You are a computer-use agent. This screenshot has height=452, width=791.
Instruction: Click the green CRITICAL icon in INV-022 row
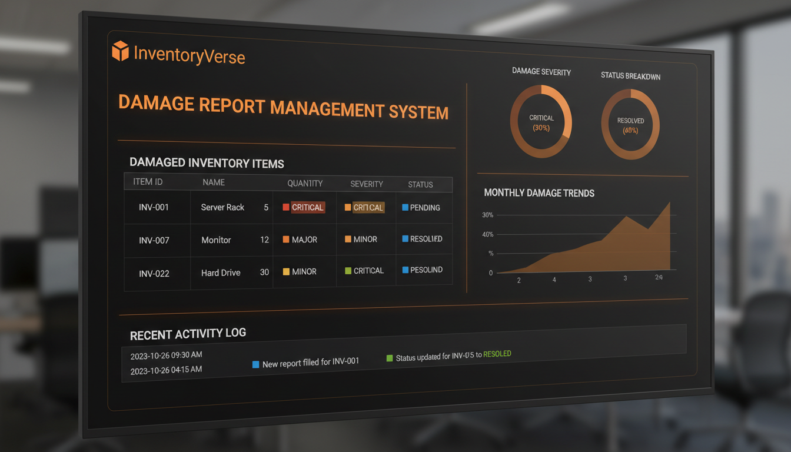[347, 270]
